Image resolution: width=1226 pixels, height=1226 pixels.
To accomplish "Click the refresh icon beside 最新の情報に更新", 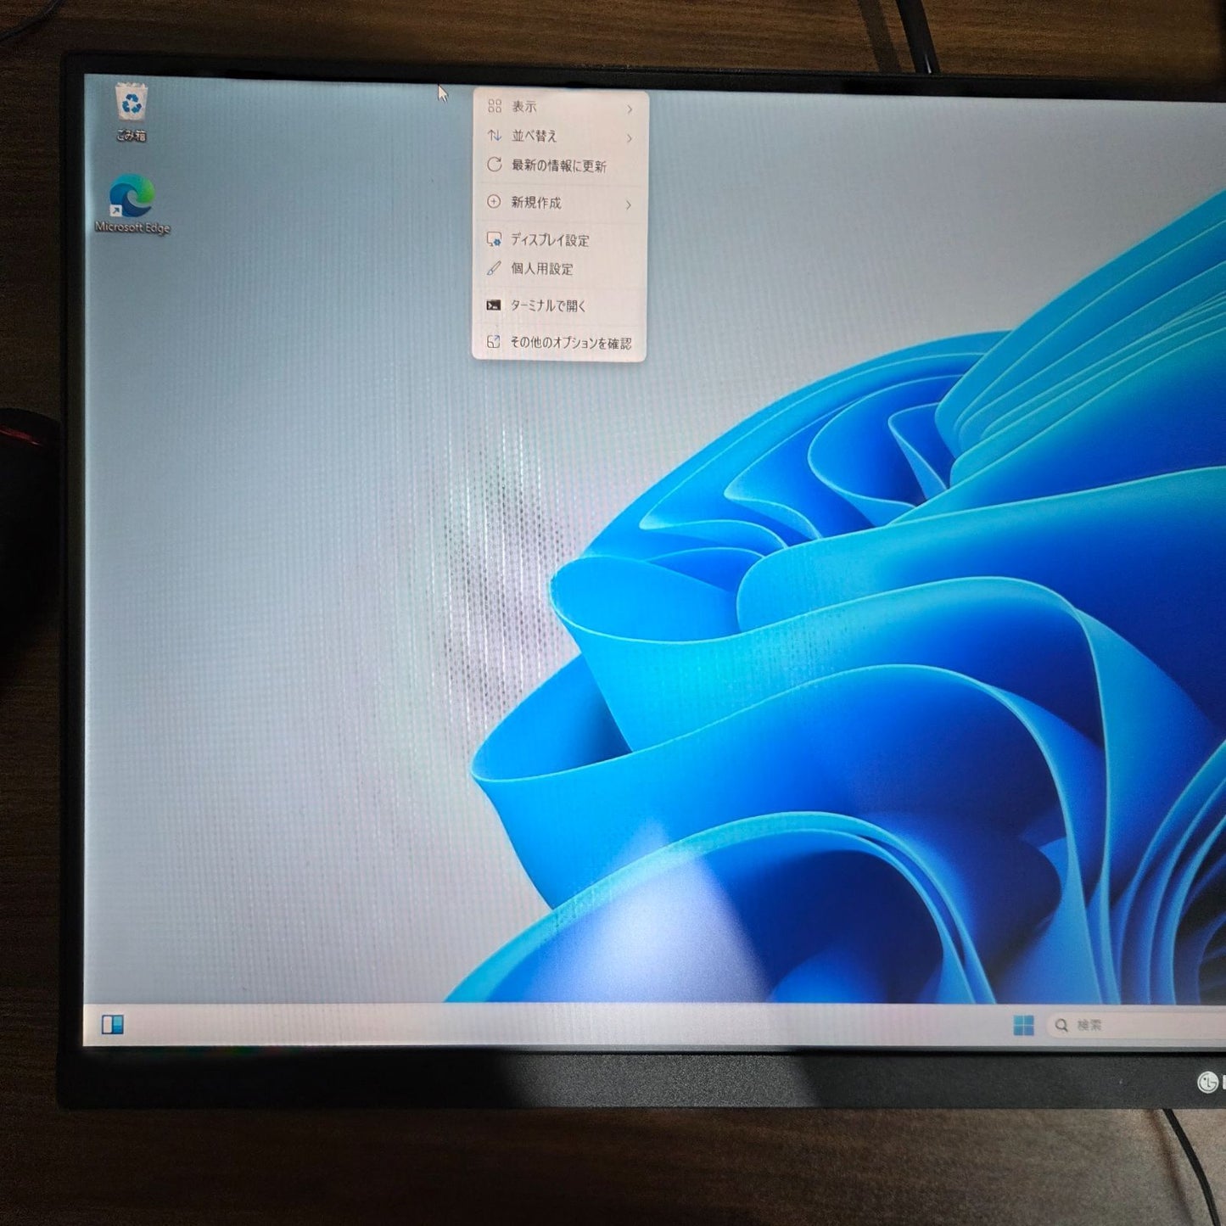I will tap(494, 165).
